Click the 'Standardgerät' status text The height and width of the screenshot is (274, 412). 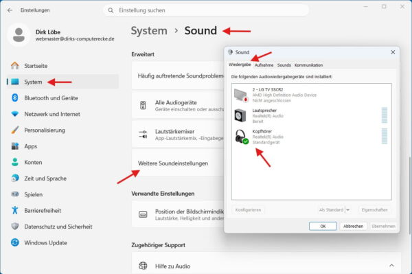coord(266,142)
